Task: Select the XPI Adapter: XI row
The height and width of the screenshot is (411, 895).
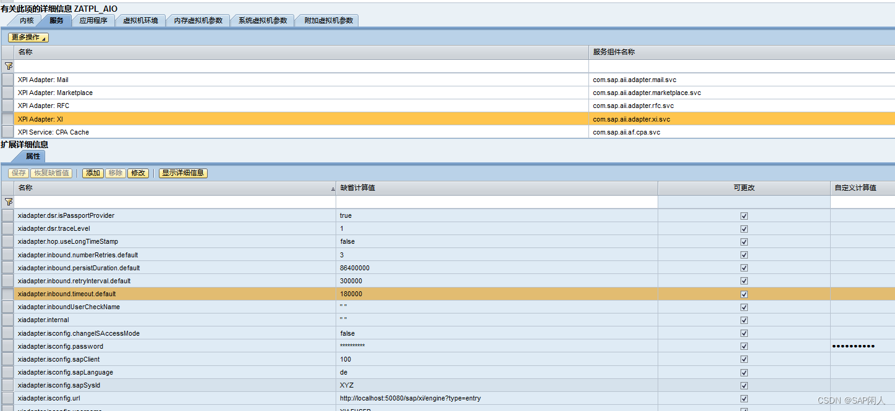Action: click(448, 118)
